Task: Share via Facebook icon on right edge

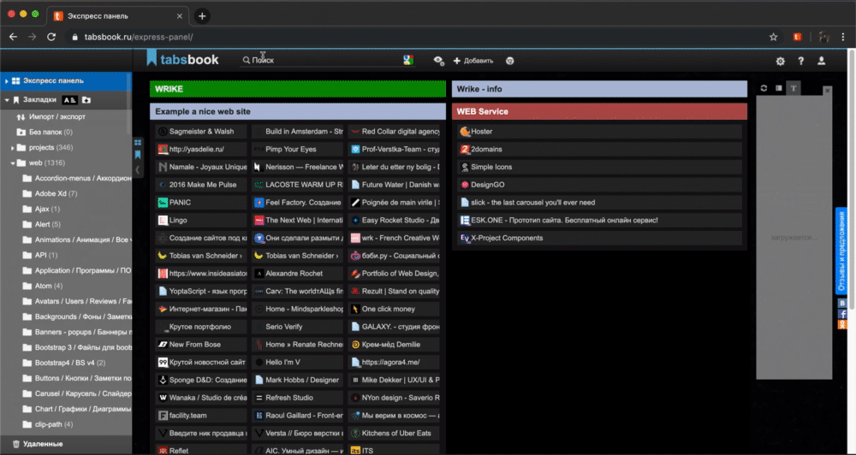Action: [x=842, y=314]
